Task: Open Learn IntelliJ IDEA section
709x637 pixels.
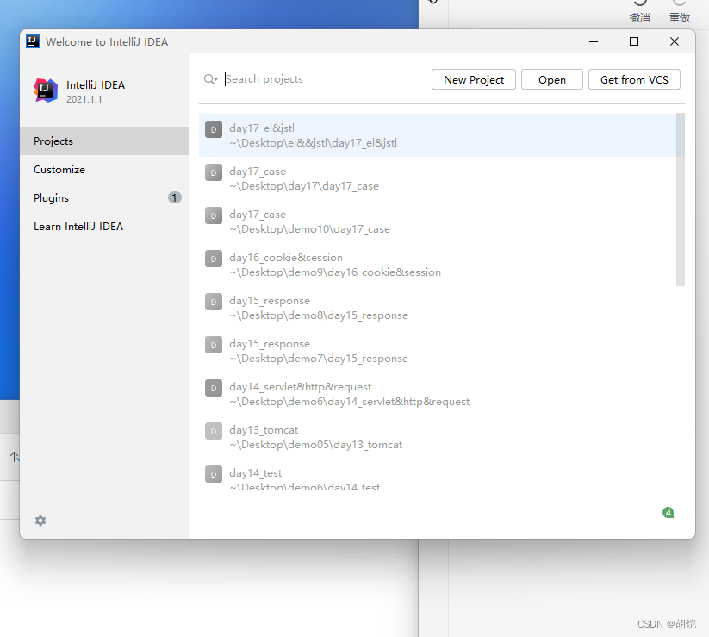Action: coord(104,227)
